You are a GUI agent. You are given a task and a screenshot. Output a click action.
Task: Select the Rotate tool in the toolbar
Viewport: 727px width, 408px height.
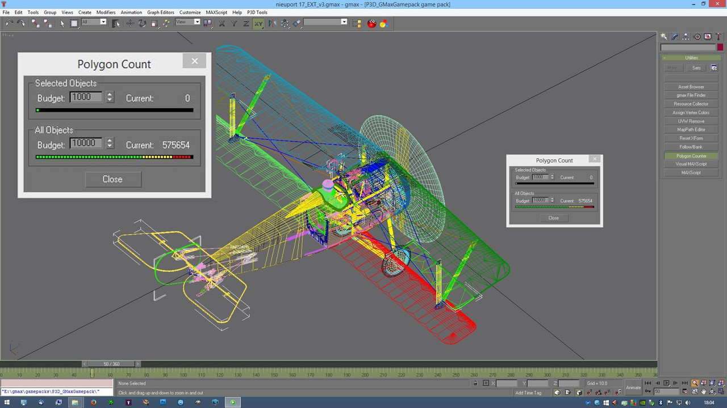pyautogui.click(x=142, y=23)
